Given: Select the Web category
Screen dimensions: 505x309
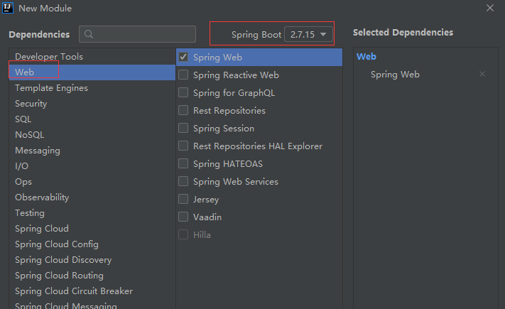Looking at the screenshot, I should pyautogui.click(x=92, y=72).
